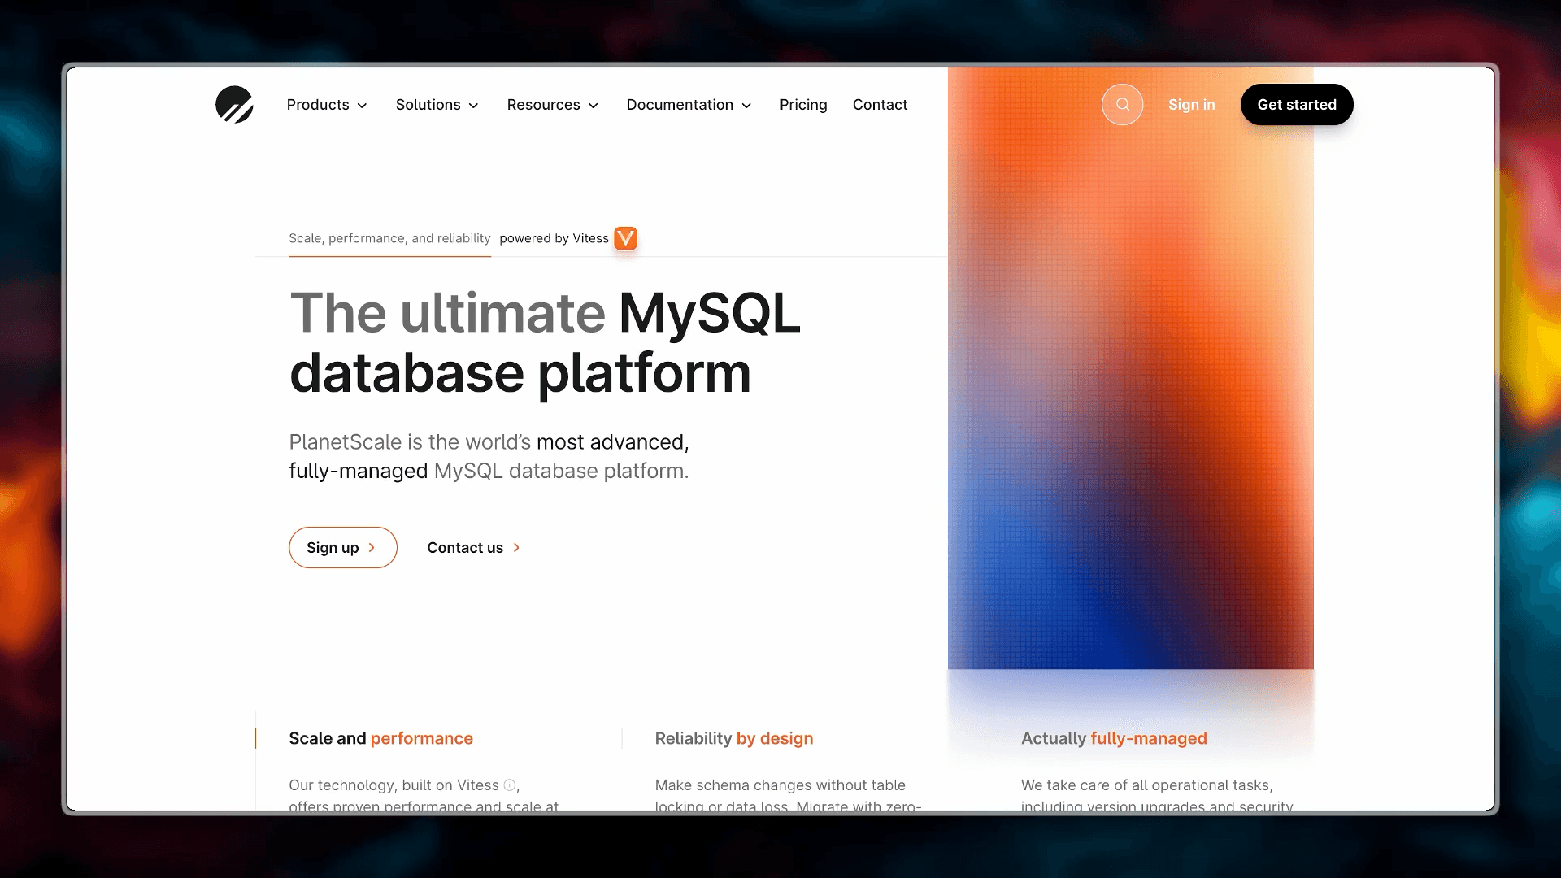Viewport: 1561px width, 878px height.
Task: Open the Resources dropdown menu
Action: [553, 105]
